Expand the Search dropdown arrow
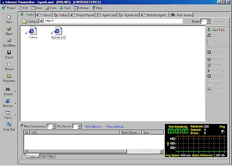 coord(16,91)
